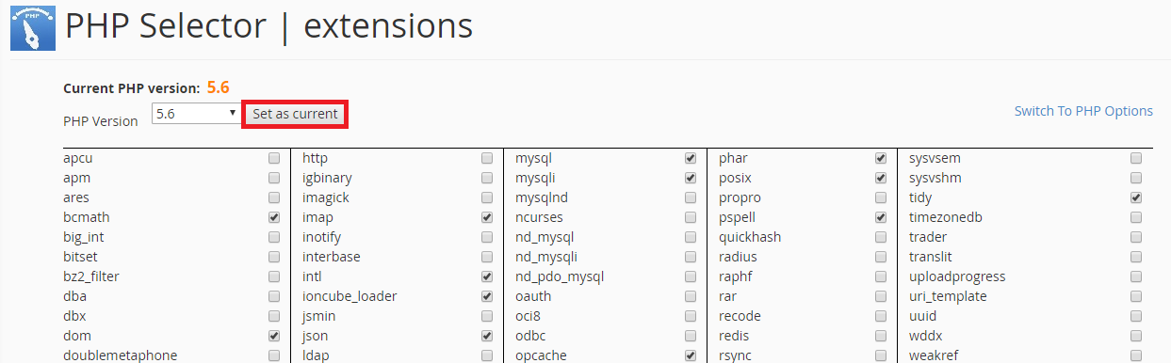Open the Switch To PHP Options link

1083,111
